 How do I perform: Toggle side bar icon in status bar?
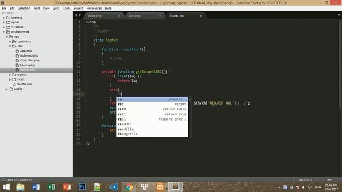[x=4, y=180]
